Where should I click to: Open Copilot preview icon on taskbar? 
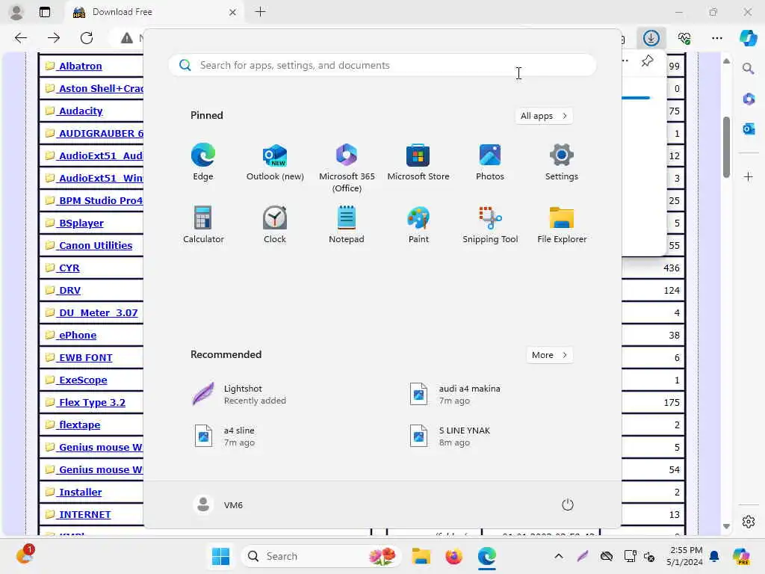pyautogui.click(x=741, y=556)
